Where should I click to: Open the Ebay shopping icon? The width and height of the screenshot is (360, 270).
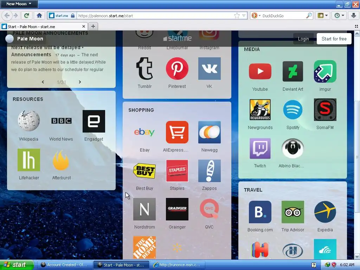pyautogui.click(x=144, y=132)
